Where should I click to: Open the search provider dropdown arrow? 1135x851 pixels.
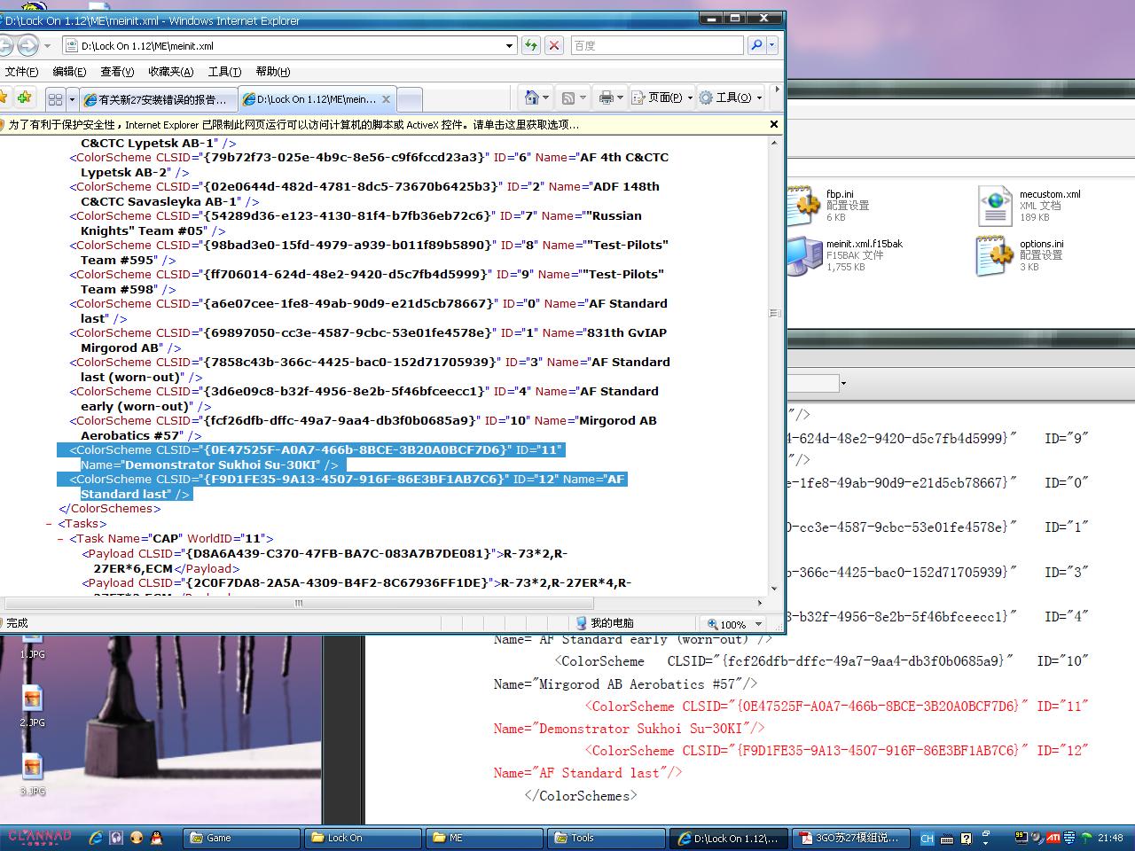tap(772, 45)
